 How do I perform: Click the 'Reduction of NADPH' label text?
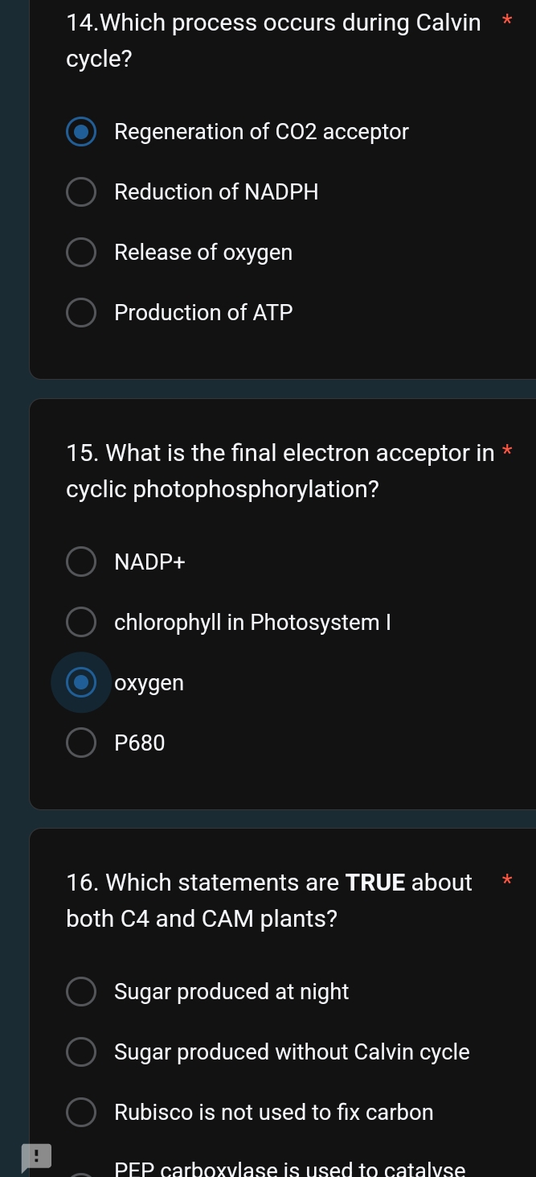(215, 191)
